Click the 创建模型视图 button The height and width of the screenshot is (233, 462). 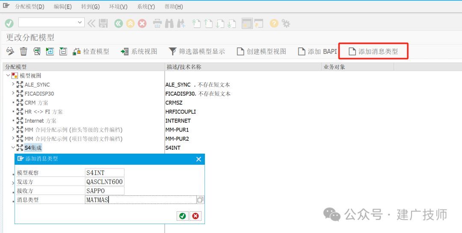(x=262, y=51)
